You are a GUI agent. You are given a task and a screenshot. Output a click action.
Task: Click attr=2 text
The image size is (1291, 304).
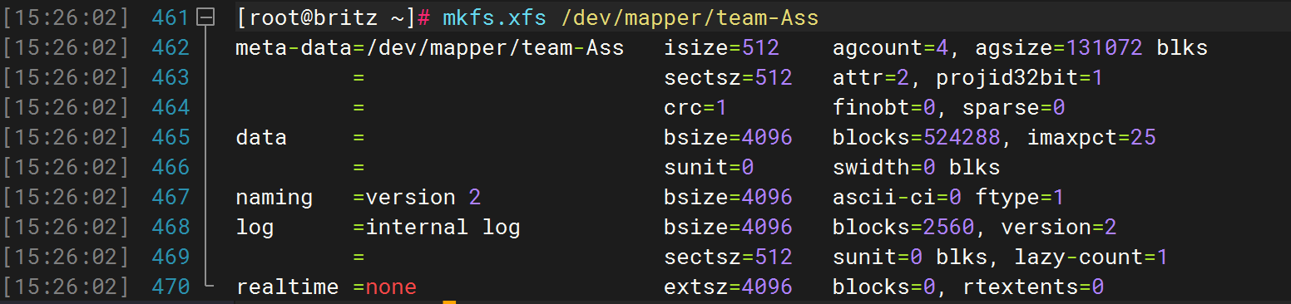[x=871, y=77]
